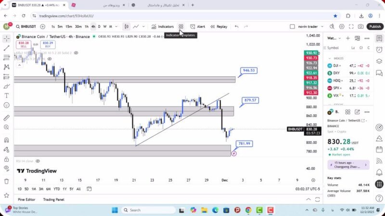Expand the time interval dropdown arrow
385x216 pixels.
click(x=116, y=27)
